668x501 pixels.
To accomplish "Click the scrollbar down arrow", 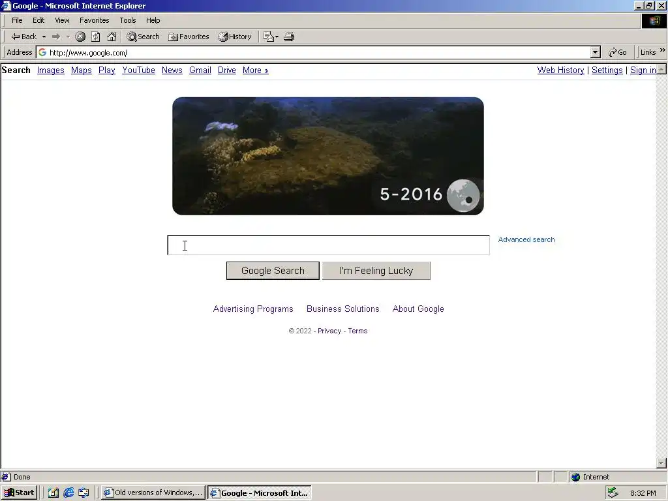I will coord(661,463).
